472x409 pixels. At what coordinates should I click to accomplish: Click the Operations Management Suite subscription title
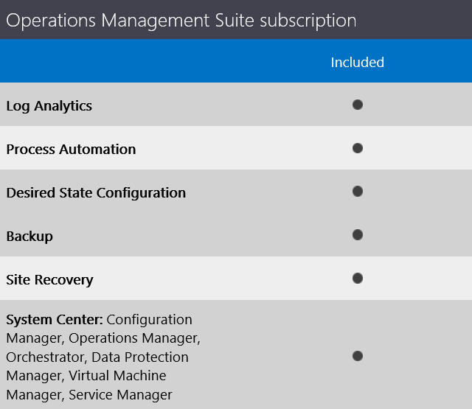click(181, 21)
